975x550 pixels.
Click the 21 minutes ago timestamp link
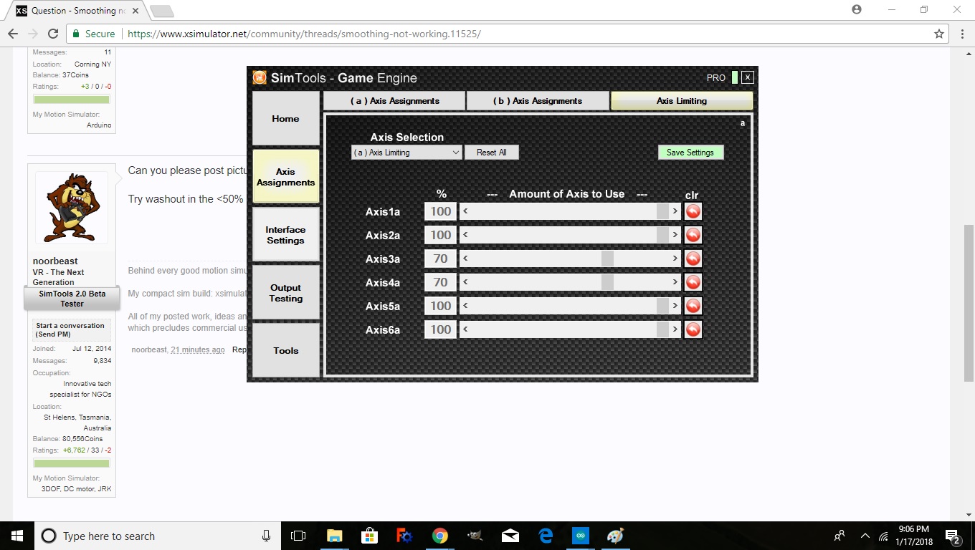(x=198, y=349)
